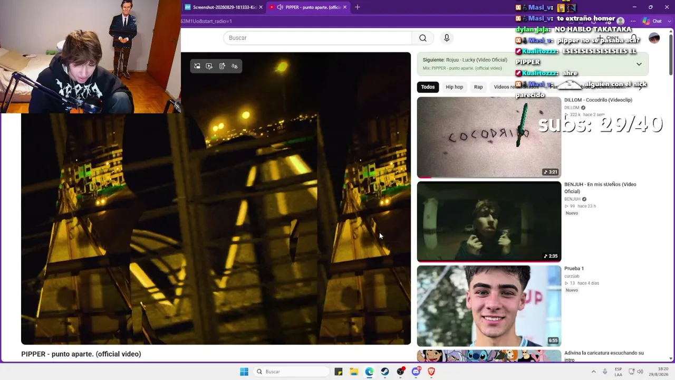Image resolution: width=675 pixels, height=380 pixels.
Task: Click the picture-in-picture icon on the video overlay
Action: (x=197, y=66)
